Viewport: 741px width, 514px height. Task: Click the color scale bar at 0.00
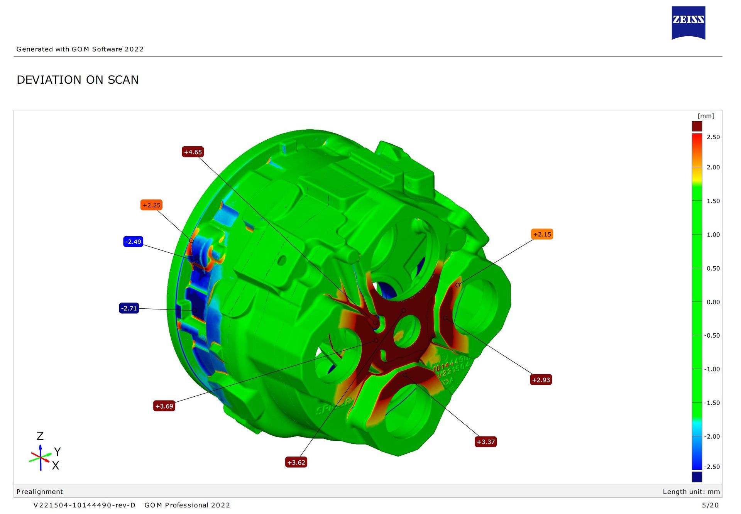coord(697,302)
